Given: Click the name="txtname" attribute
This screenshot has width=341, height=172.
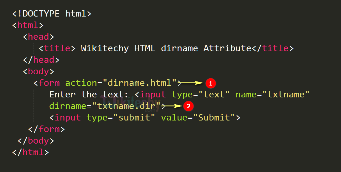Looking at the screenshot, I should point(272,95).
